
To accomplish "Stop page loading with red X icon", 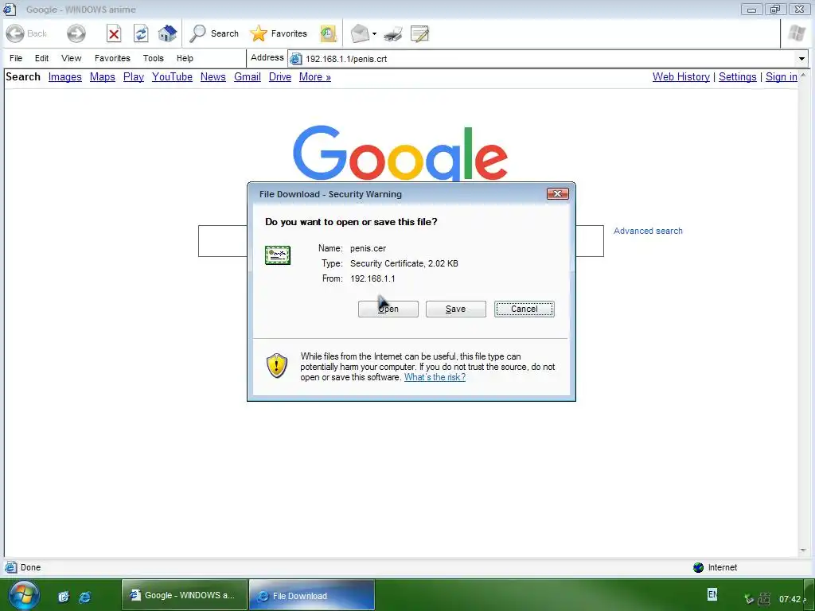I will (114, 33).
